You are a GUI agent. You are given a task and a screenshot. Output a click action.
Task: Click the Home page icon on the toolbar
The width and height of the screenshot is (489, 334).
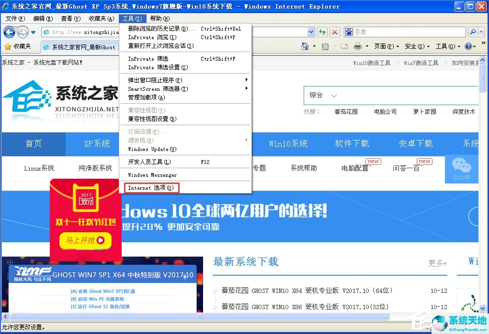click(x=306, y=45)
